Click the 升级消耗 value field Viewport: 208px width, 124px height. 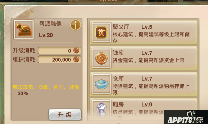tap(60, 50)
